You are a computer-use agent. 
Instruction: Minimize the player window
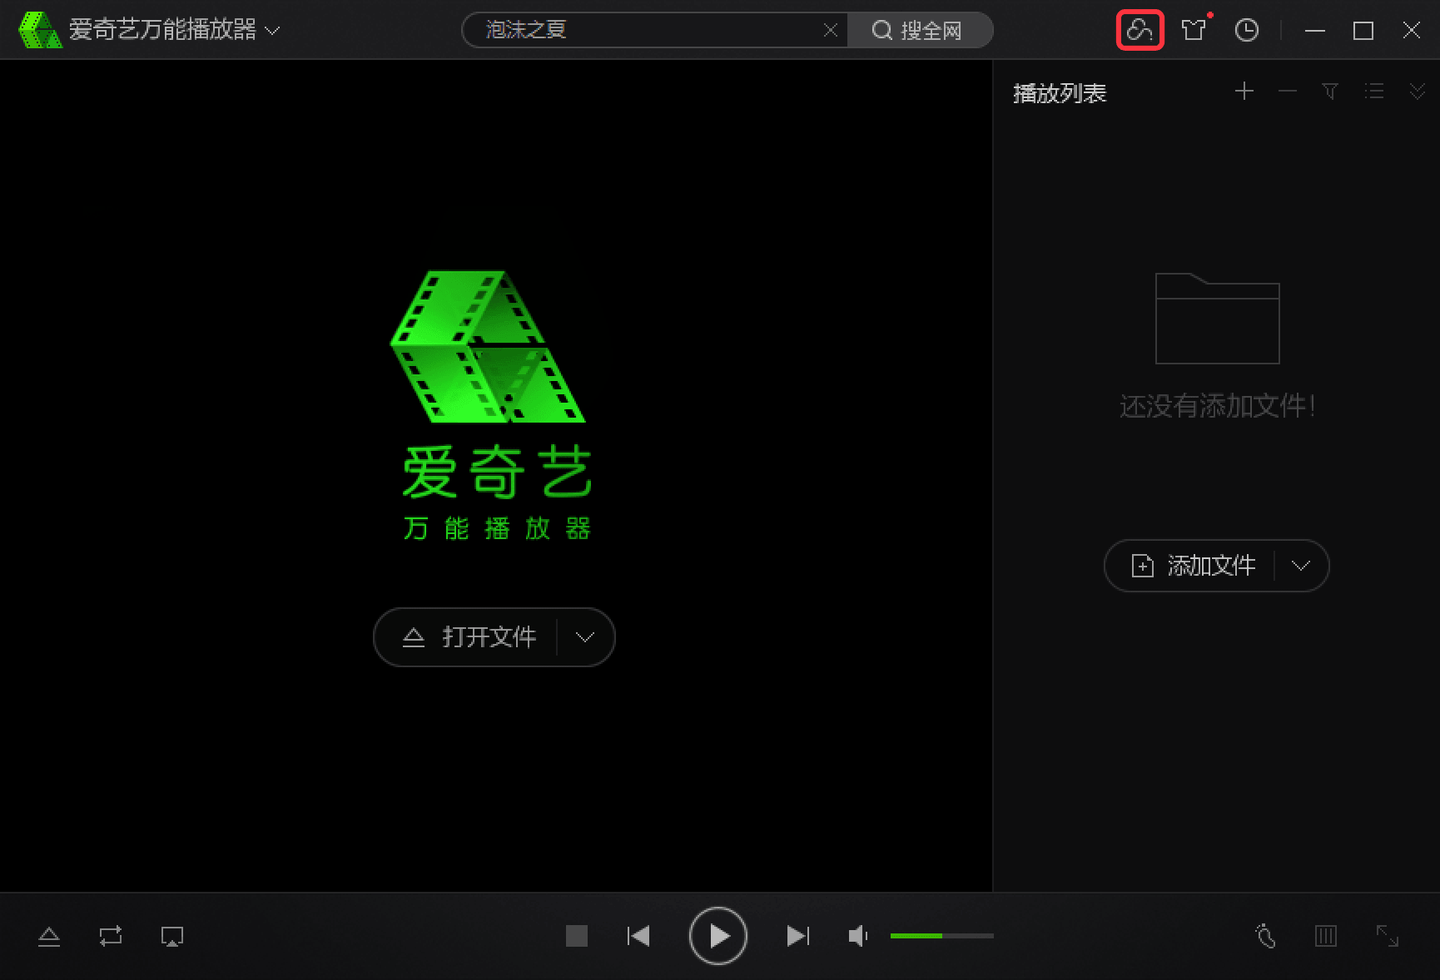point(1315,30)
